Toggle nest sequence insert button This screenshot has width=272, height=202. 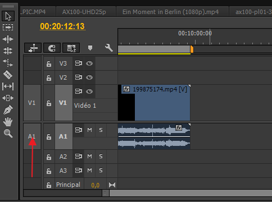[x=33, y=48]
